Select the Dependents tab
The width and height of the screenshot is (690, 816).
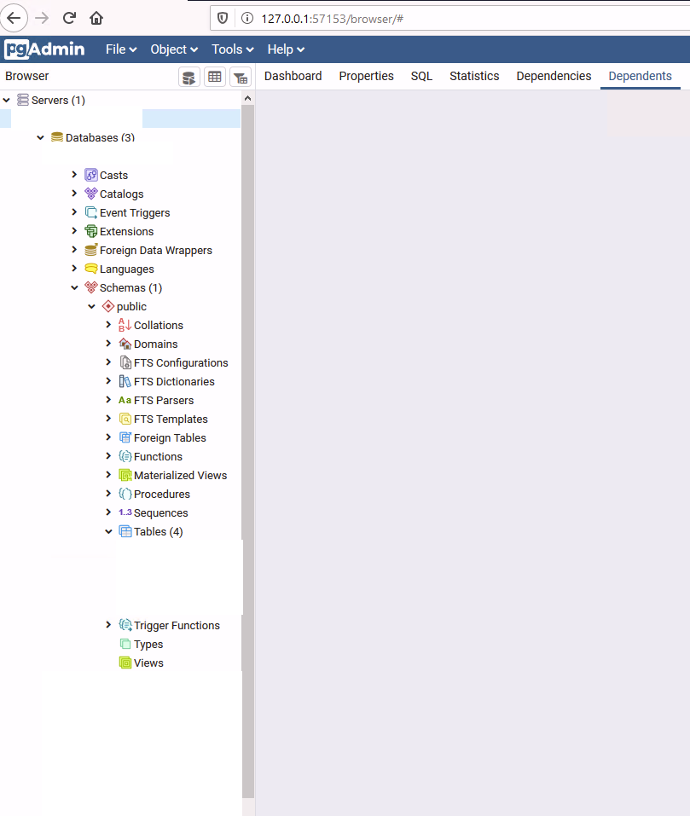point(640,76)
